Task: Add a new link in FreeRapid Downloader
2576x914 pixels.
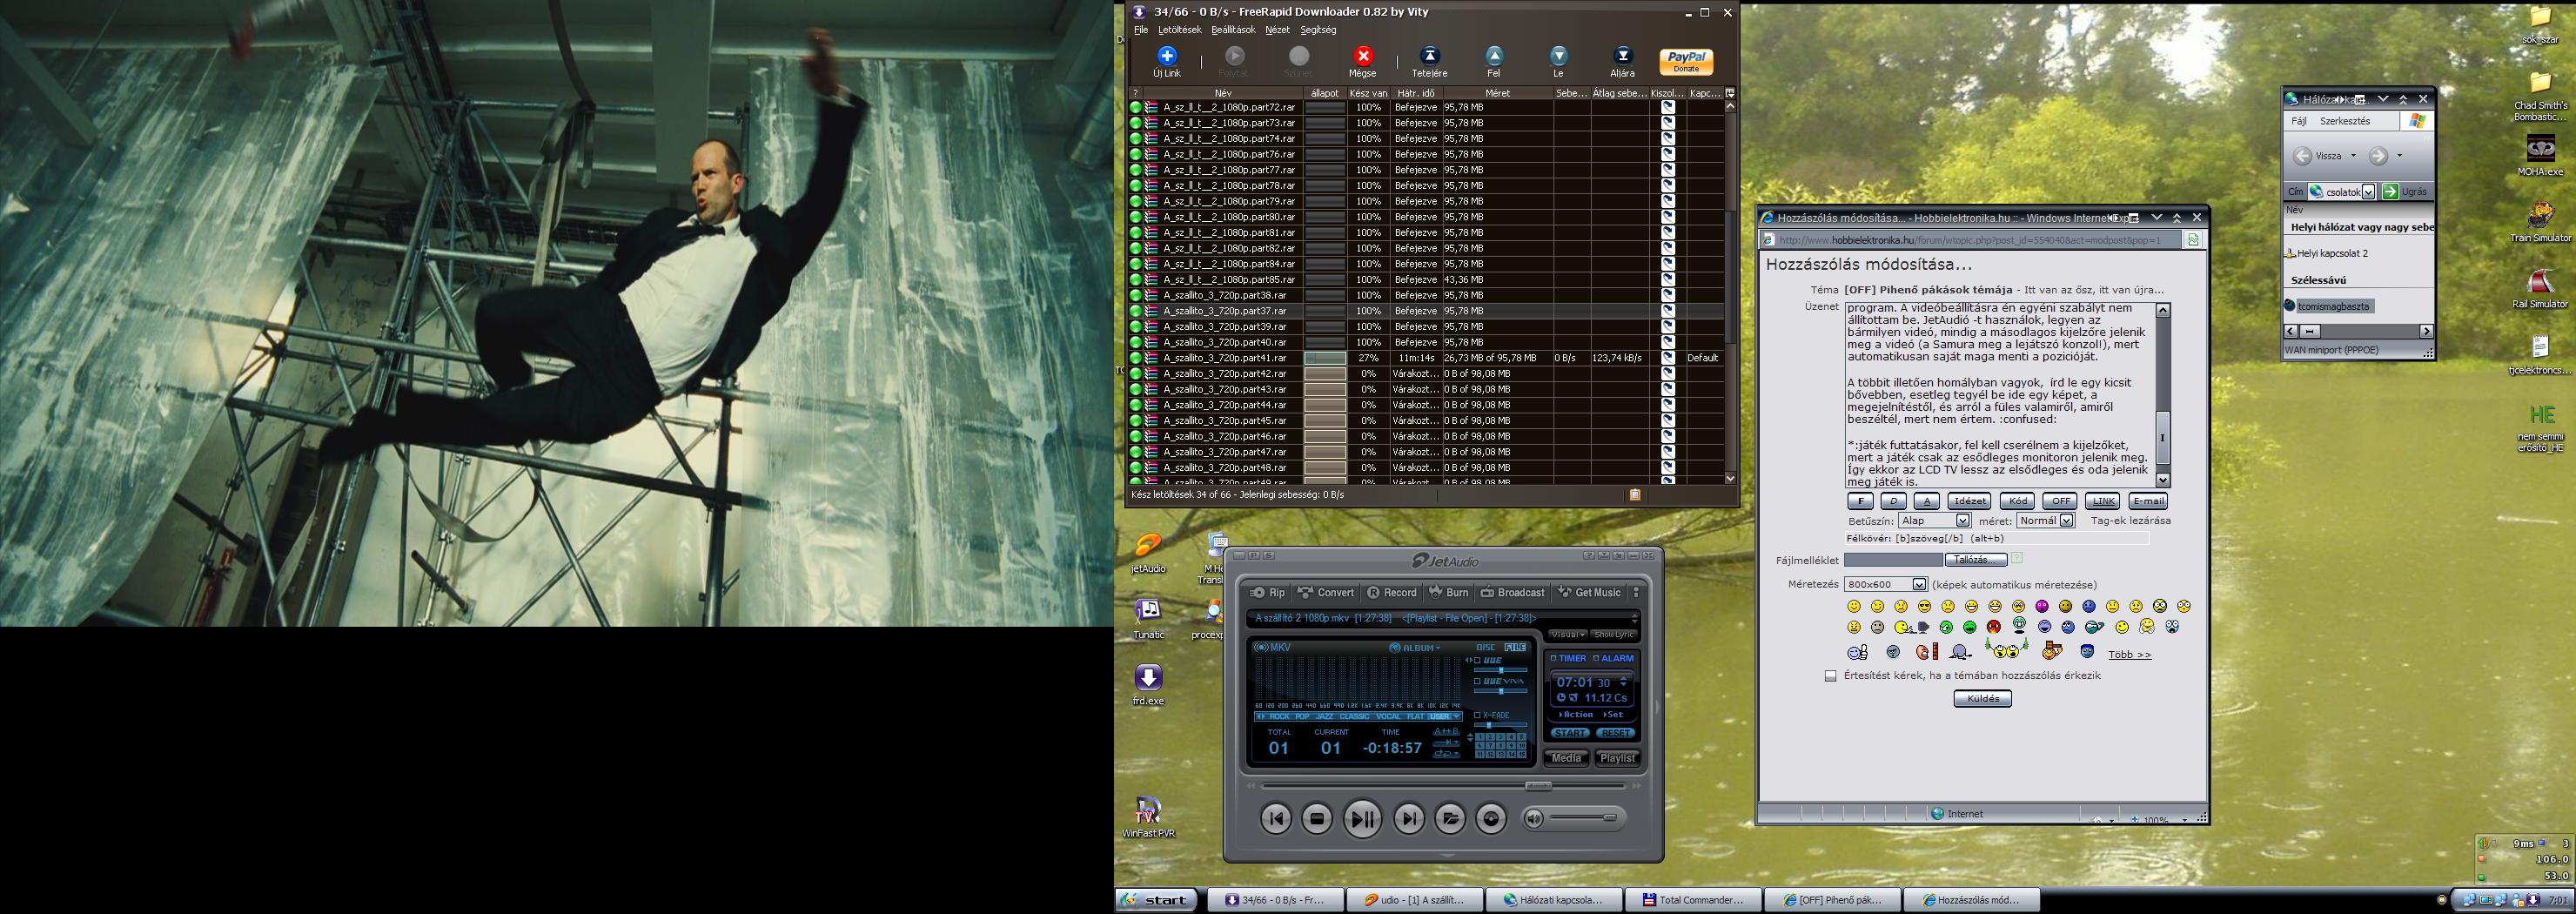Action: coord(1166,61)
